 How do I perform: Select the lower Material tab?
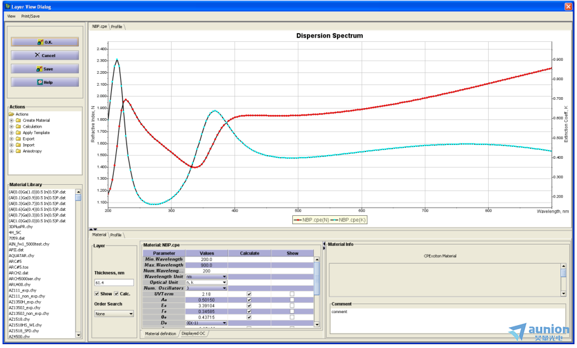(x=99, y=235)
